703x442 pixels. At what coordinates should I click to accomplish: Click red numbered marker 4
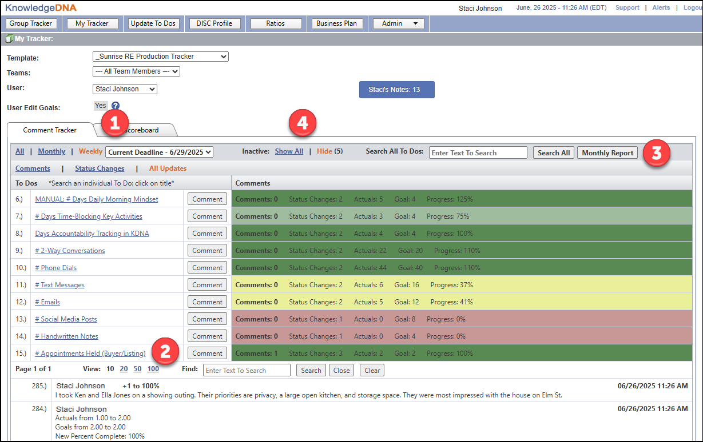point(303,124)
